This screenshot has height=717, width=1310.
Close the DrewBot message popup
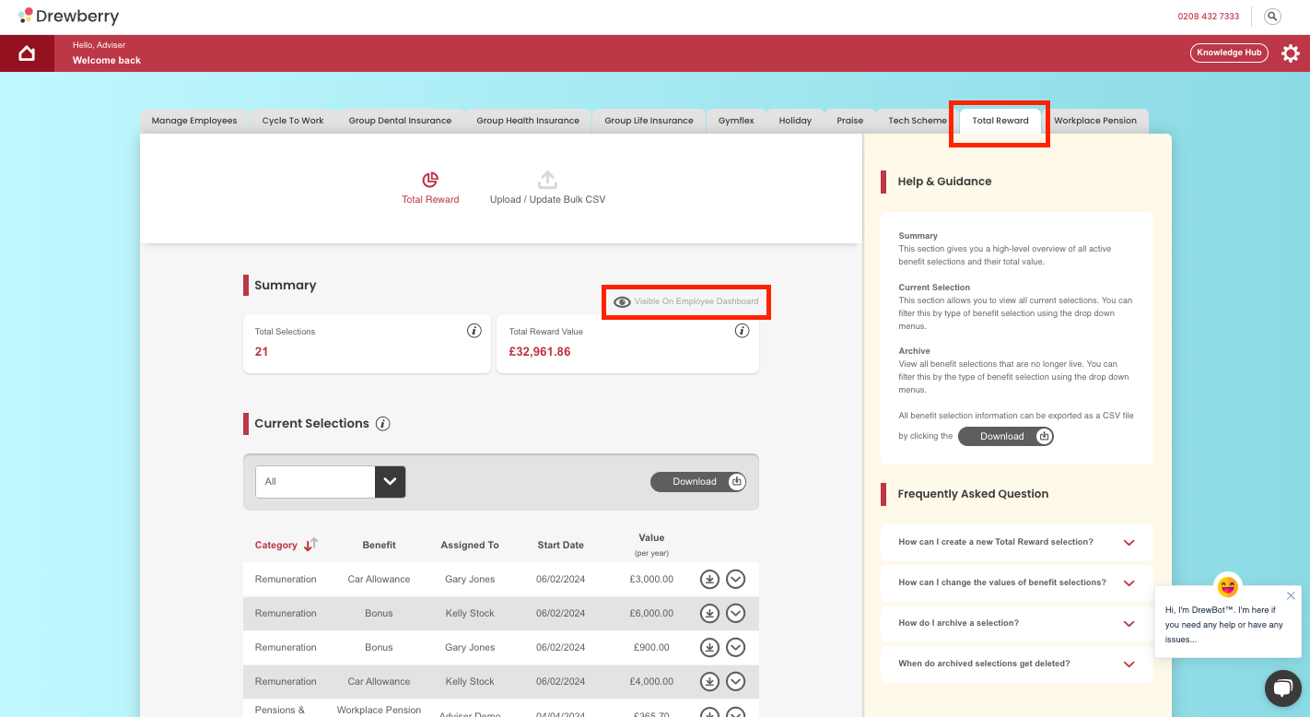pyautogui.click(x=1291, y=595)
